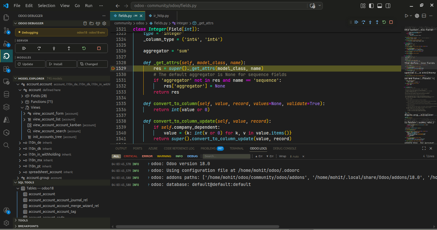
Task: Toggle the DEBUG log level filter
Action: pos(193,156)
